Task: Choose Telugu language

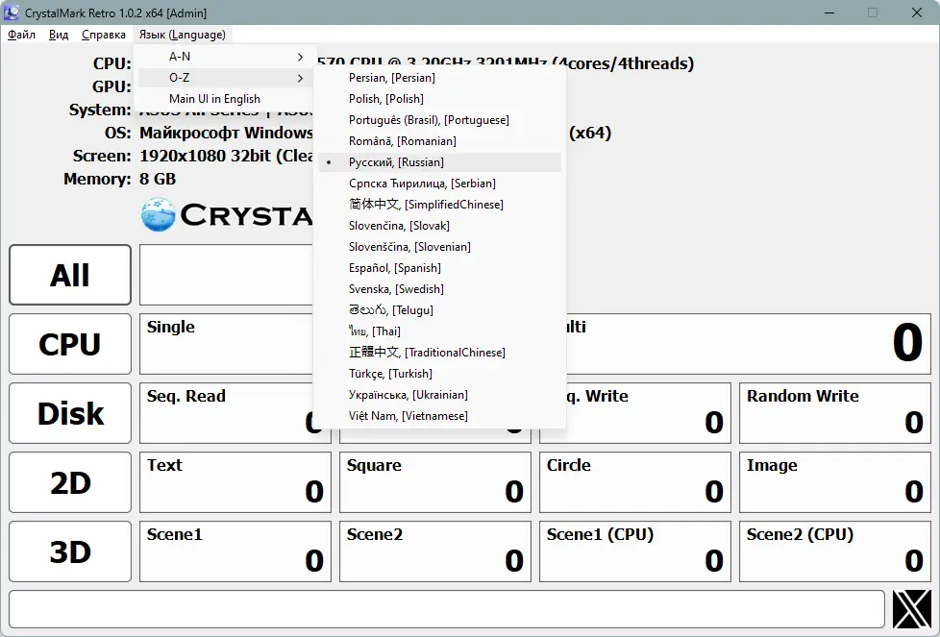Action: 440,310
